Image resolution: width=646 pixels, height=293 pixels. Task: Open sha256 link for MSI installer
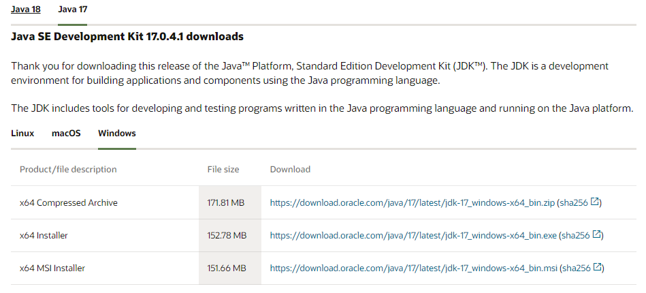tap(576, 268)
